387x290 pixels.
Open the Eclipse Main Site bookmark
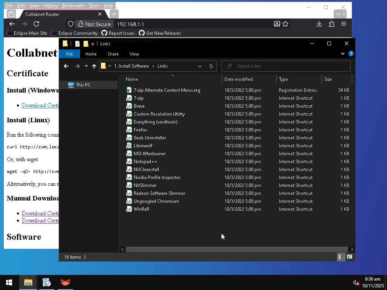[x=27, y=33]
